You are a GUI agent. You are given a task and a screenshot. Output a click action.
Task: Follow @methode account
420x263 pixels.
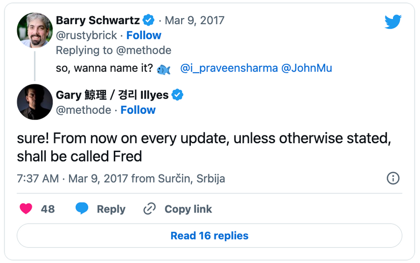pos(138,110)
